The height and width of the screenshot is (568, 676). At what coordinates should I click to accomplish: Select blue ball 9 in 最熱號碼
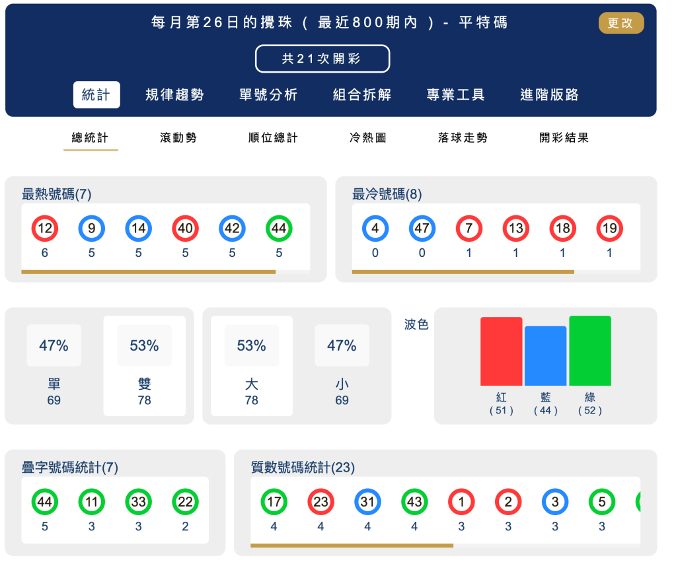point(91,228)
